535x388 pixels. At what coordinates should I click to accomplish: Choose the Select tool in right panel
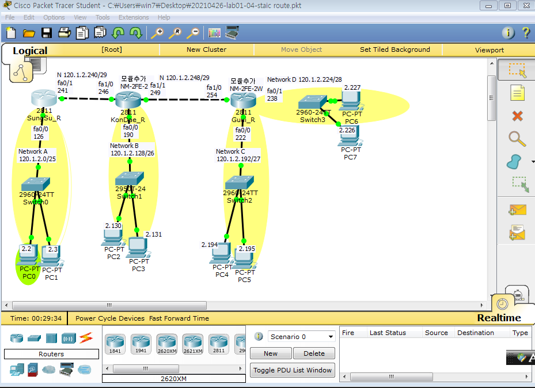tap(517, 70)
